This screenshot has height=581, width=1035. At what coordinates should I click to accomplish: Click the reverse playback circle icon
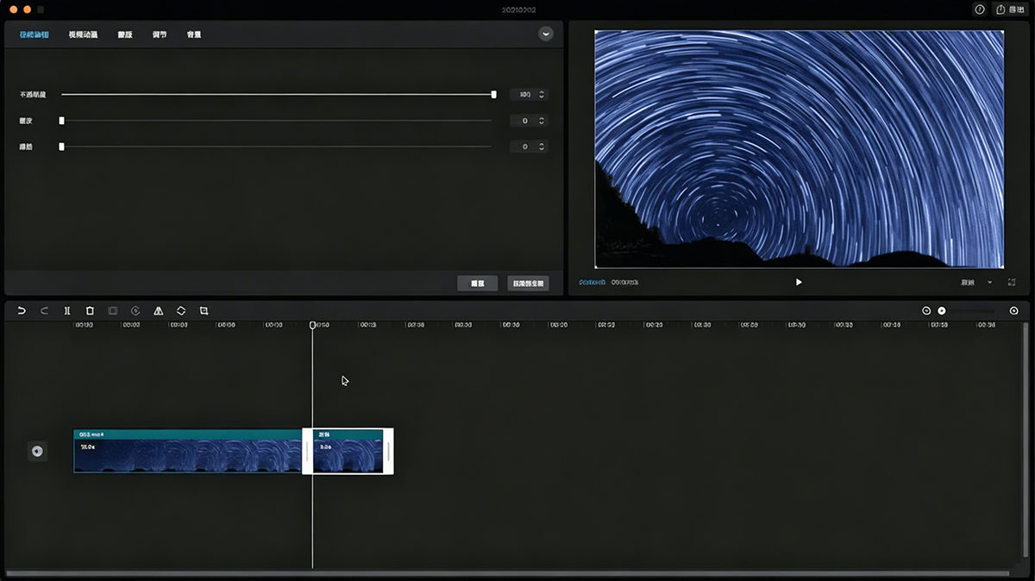(x=135, y=310)
